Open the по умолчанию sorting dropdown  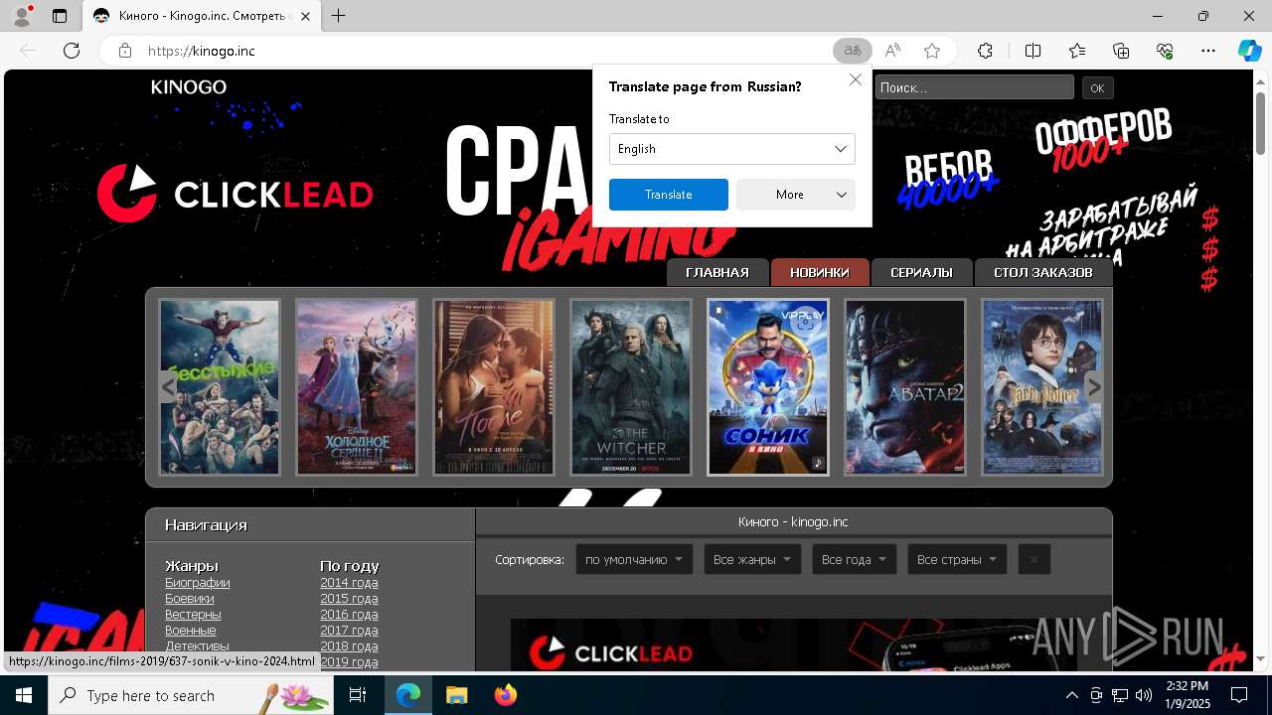click(634, 559)
